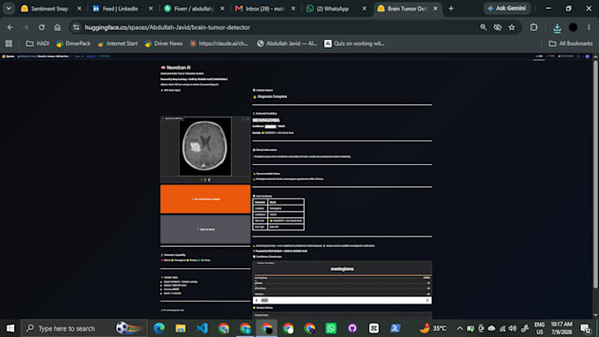This screenshot has height=337, width=599.
Task: Open the browser downloads icon
Action: [x=557, y=27]
